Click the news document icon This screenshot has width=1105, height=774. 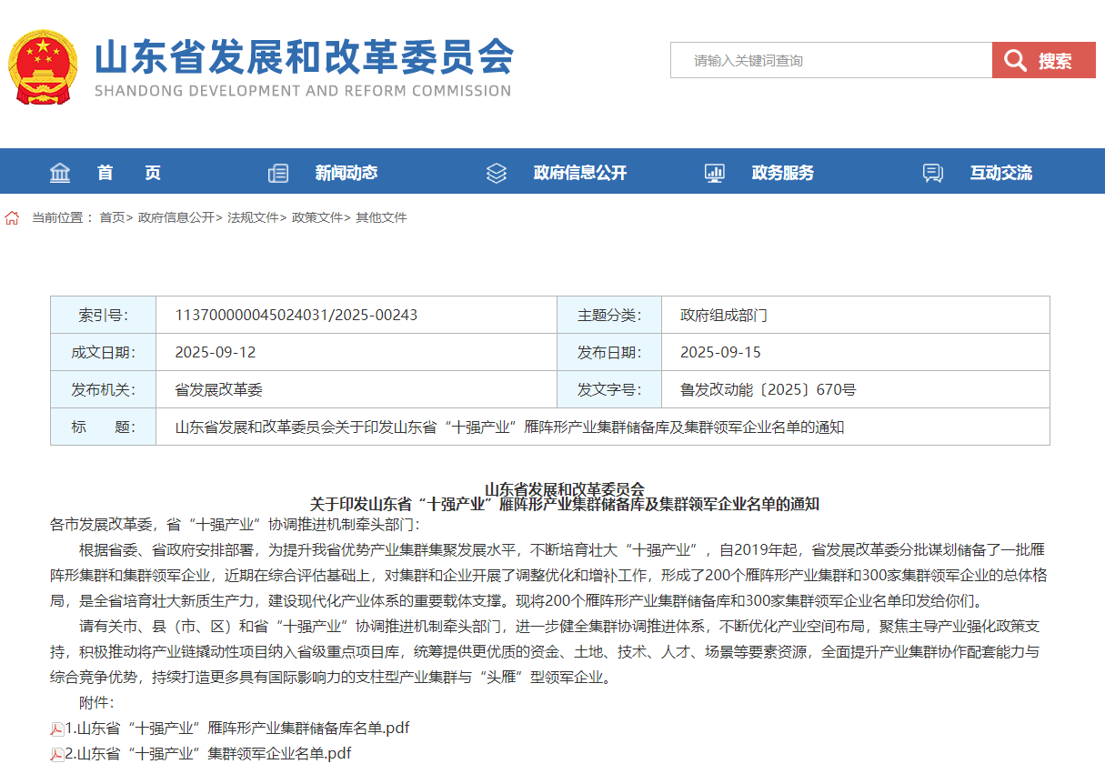[278, 173]
